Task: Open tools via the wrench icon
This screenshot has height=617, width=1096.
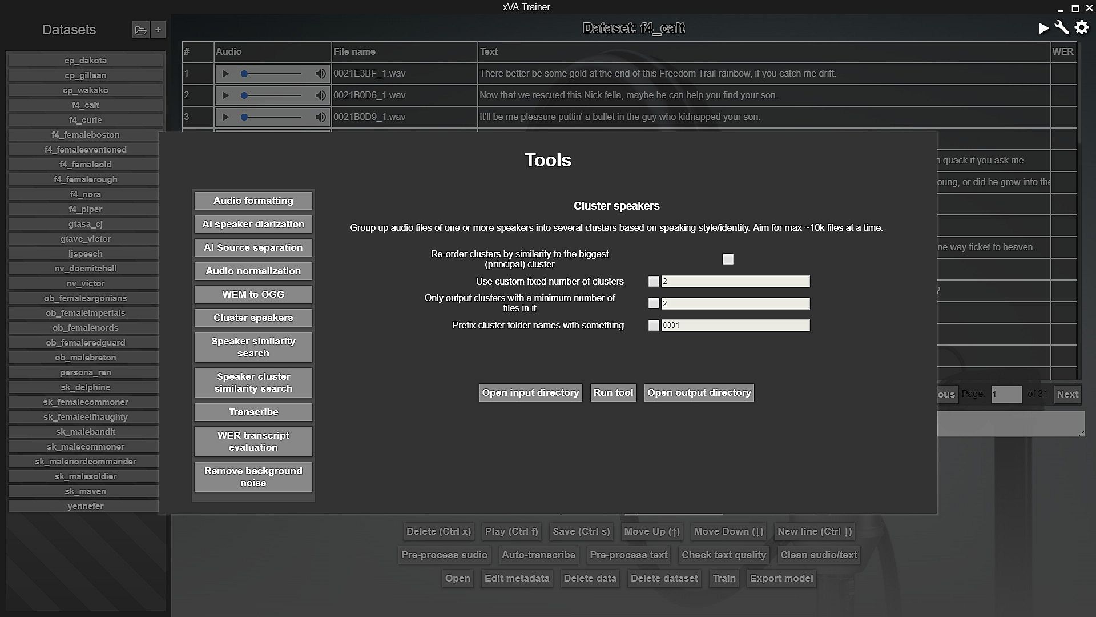Action: click(1062, 28)
